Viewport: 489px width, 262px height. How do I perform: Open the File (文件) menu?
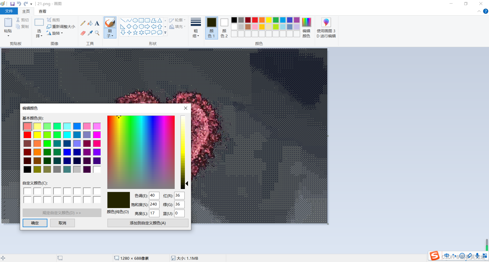[9, 11]
